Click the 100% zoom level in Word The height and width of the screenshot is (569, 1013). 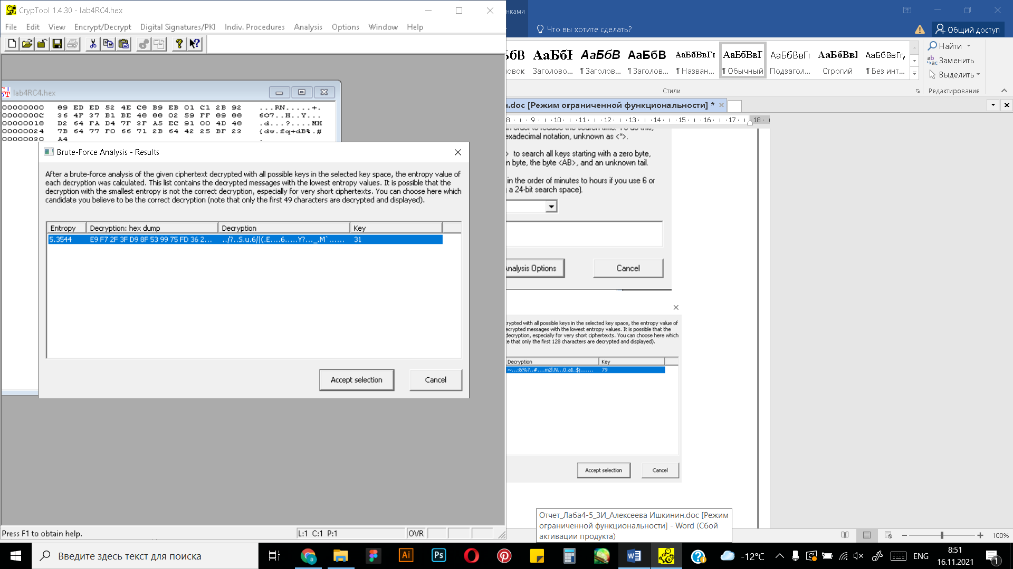[x=1000, y=535]
